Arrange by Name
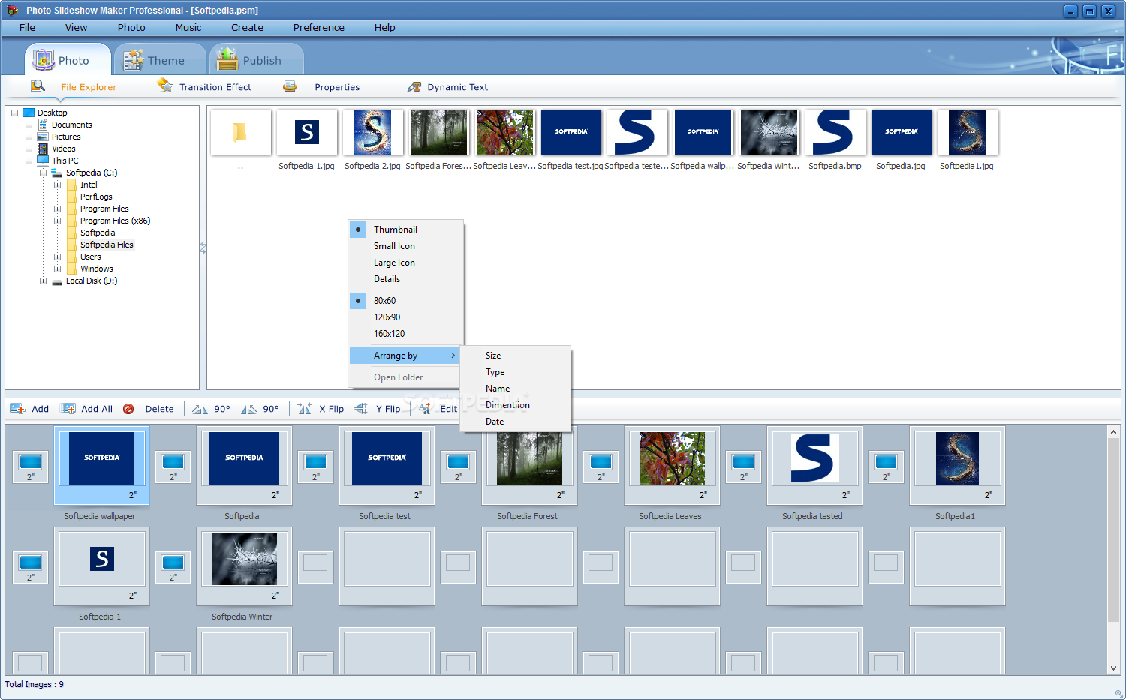The height and width of the screenshot is (700, 1126). (x=516, y=389)
